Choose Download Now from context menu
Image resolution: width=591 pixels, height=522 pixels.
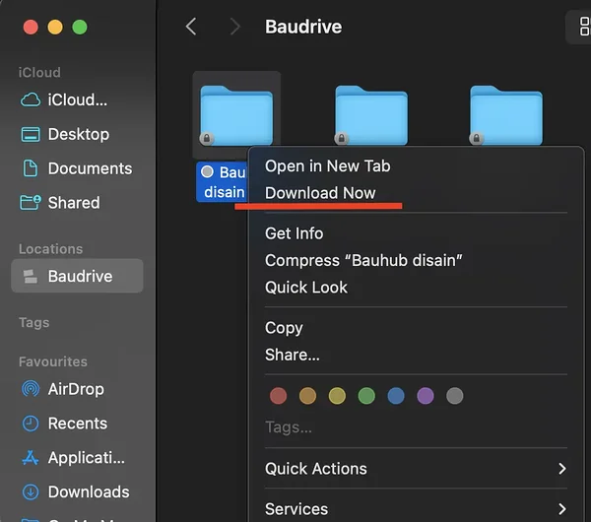click(x=320, y=193)
